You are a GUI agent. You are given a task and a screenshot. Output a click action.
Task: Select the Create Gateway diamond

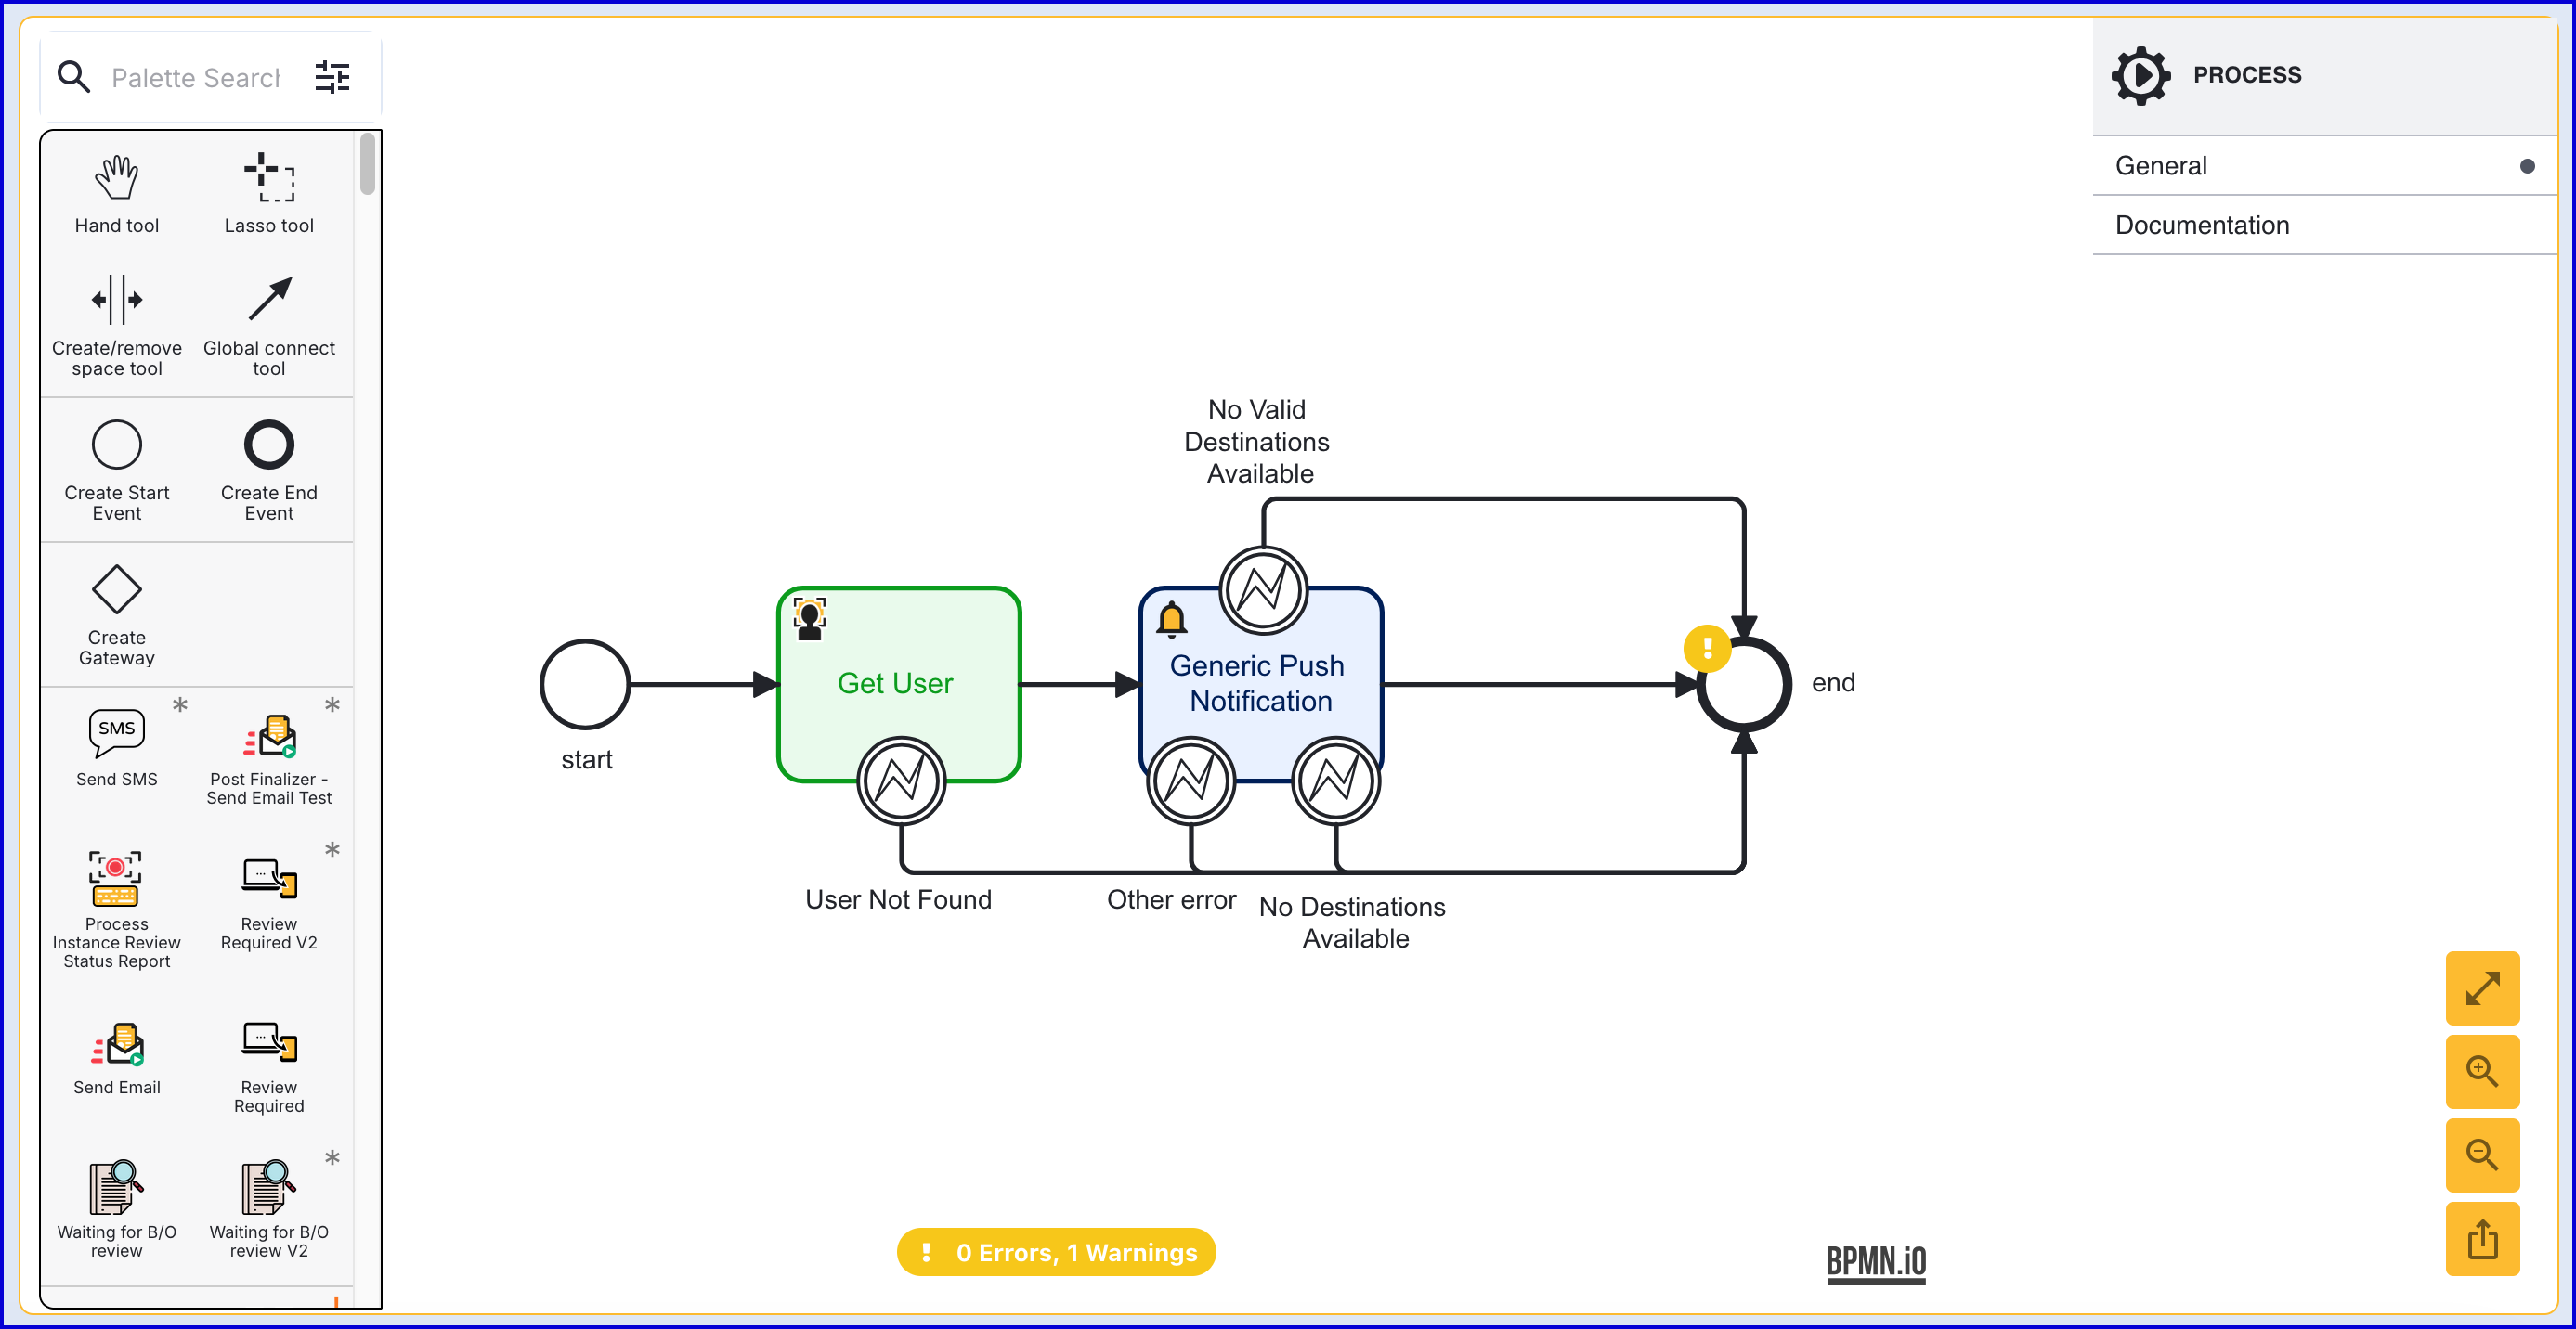116,589
